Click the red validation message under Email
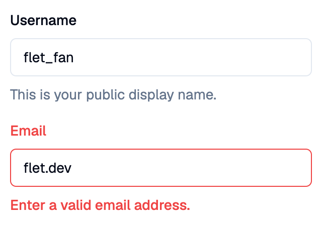322x225 pixels. click(x=100, y=205)
